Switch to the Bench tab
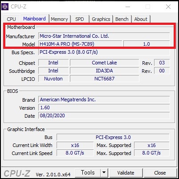The image size is (179, 179). (122, 19)
